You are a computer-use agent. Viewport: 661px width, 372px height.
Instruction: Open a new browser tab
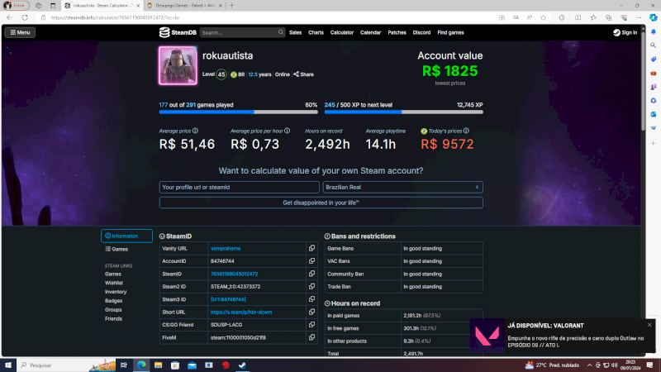232,6
